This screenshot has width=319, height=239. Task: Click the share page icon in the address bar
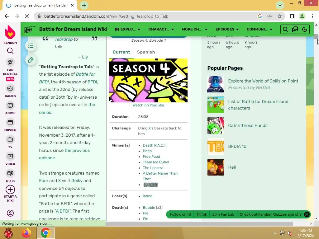(270, 16)
